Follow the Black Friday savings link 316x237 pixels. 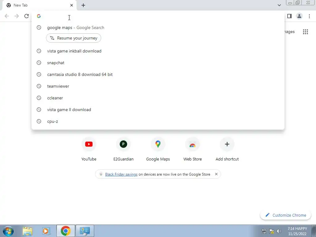pos(121,174)
